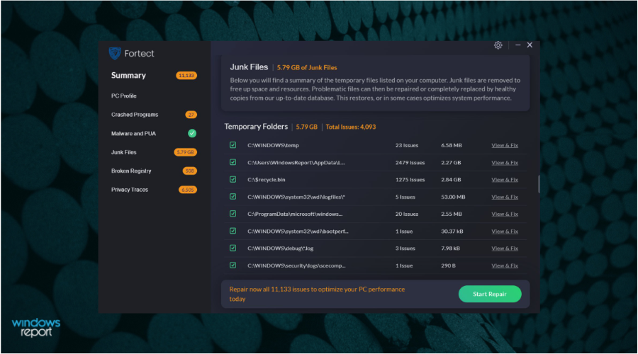This screenshot has width=638, height=354.
Task: Click View & Fix for C:\WINDOWS\temp
Action: point(505,145)
